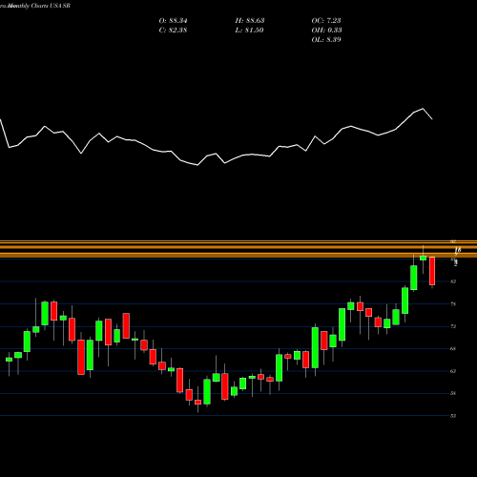Click the 78 price axis label

(x=453, y=304)
